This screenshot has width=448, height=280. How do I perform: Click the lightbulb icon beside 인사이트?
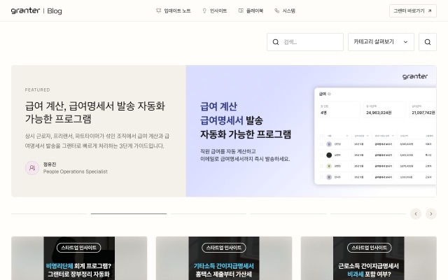pos(204,11)
